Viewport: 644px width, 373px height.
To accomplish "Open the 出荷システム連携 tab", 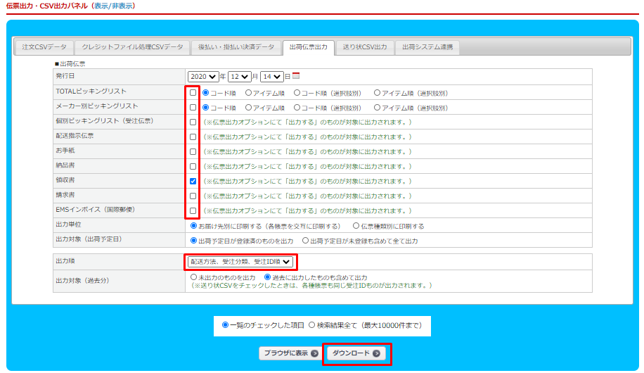I will click(x=427, y=47).
